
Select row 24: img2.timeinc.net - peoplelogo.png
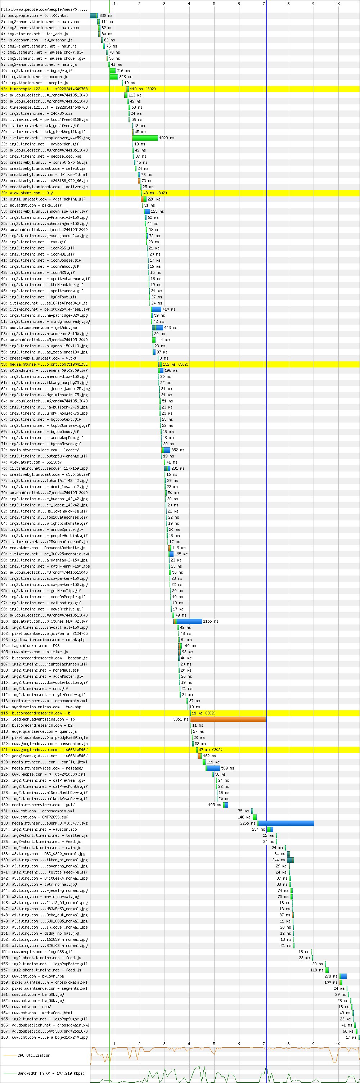coord(180,157)
